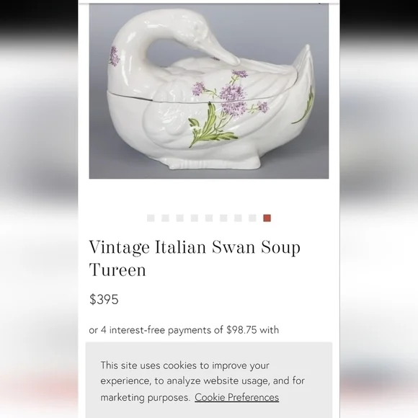The width and height of the screenshot is (418, 418).
Task: Open the swan tureen product photo
Action: pos(209,92)
